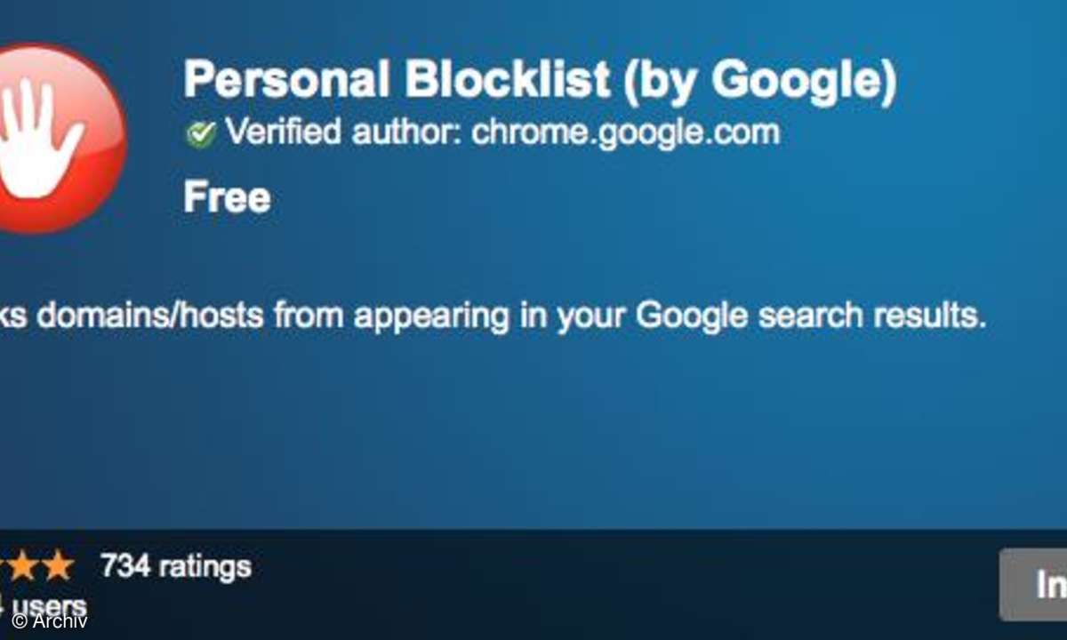This screenshot has height=640, width=1067.
Task: Click the leftmost visible gold star
Action: (x=4, y=565)
